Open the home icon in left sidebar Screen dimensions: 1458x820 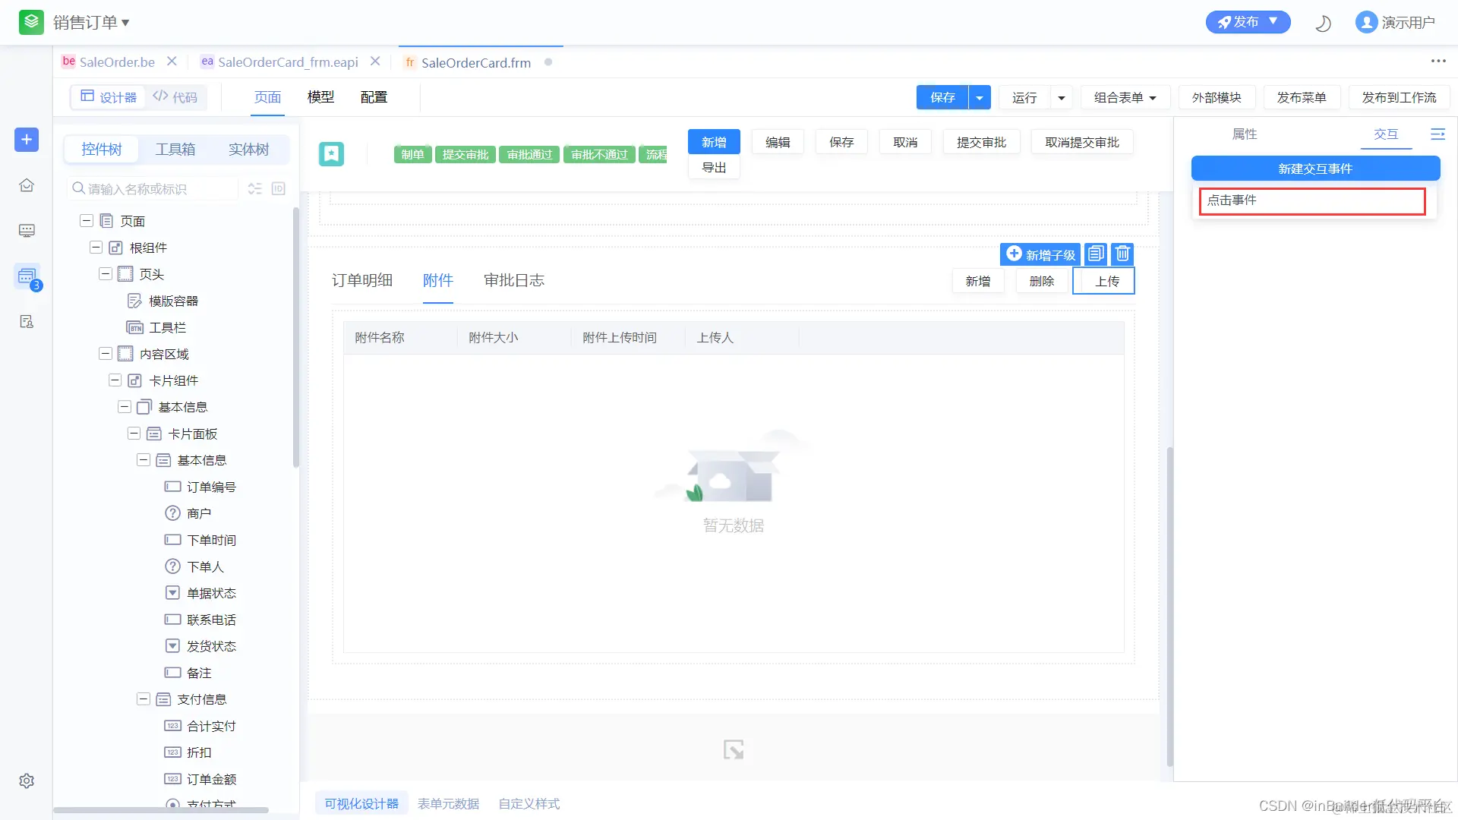tap(27, 185)
